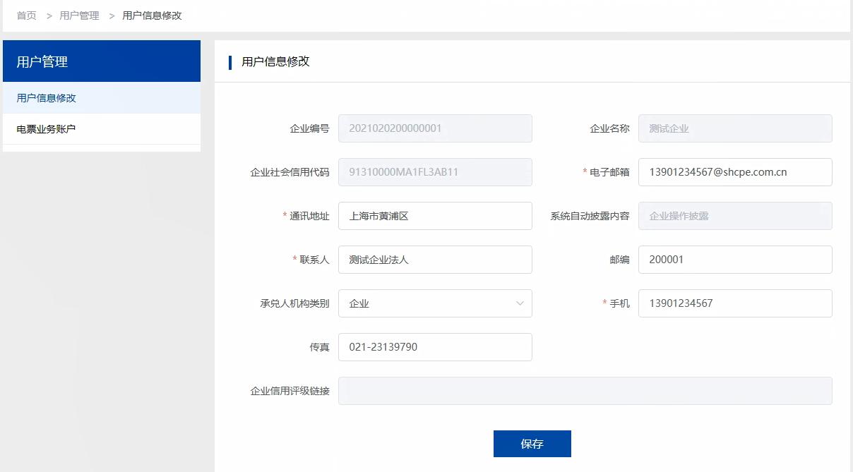This screenshot has width=853, height=472.
Task: Open 用户管理 breadcrumb link
Action: [80, 15]
